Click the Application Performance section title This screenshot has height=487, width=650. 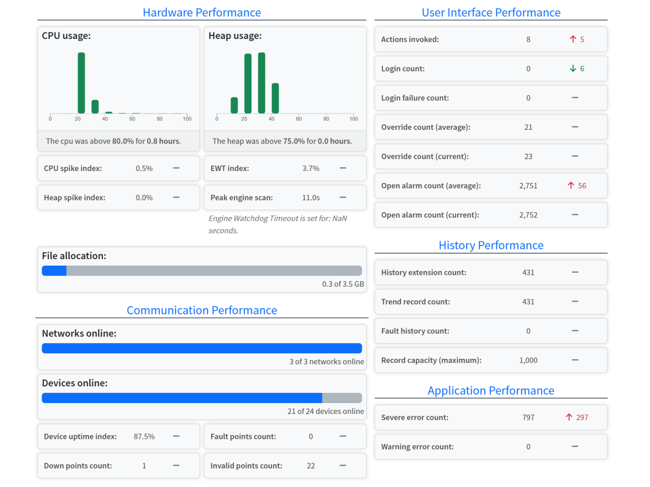pyautogui.click(x=491, y=391)
